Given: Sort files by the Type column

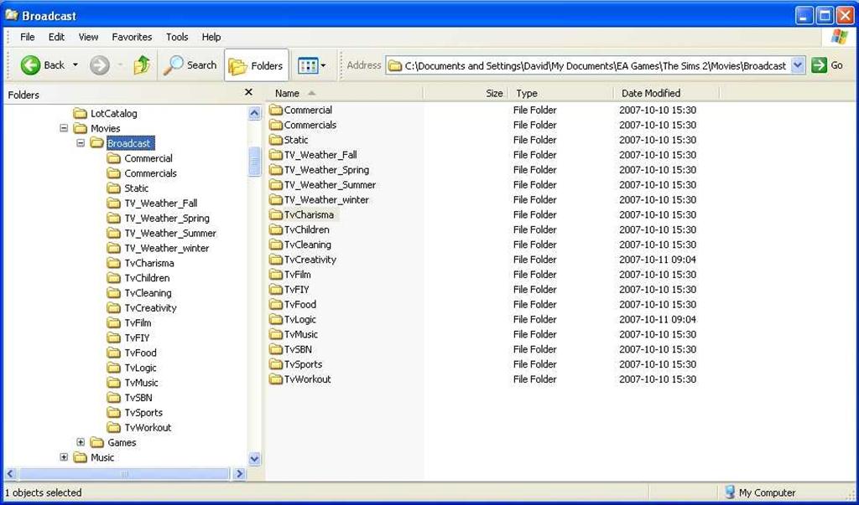Looking at the screenshot, I should click(561, 94).
